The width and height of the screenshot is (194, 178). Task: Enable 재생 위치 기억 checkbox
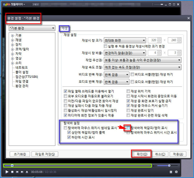point(128,91)
